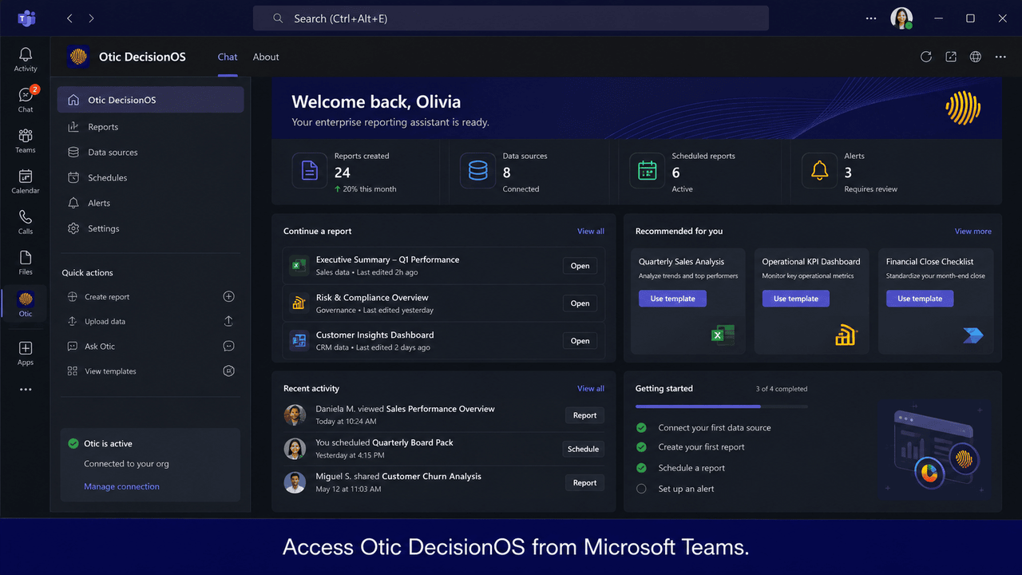Open the Apps store icon
This screenshot has width=1022, height=575.
pos(26,353)
